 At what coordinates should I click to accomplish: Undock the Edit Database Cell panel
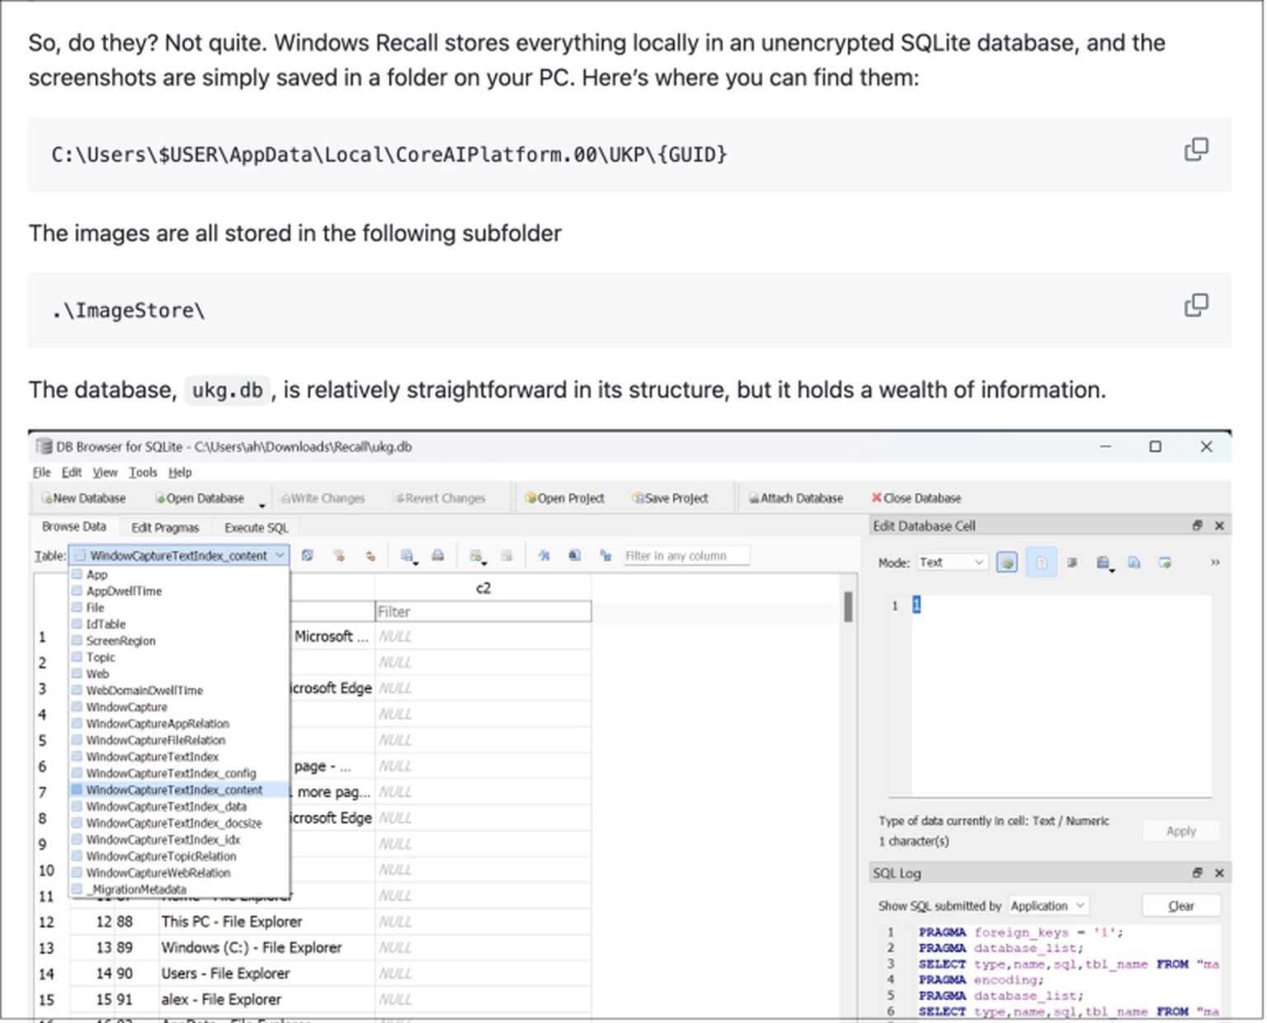[1197, 526]
